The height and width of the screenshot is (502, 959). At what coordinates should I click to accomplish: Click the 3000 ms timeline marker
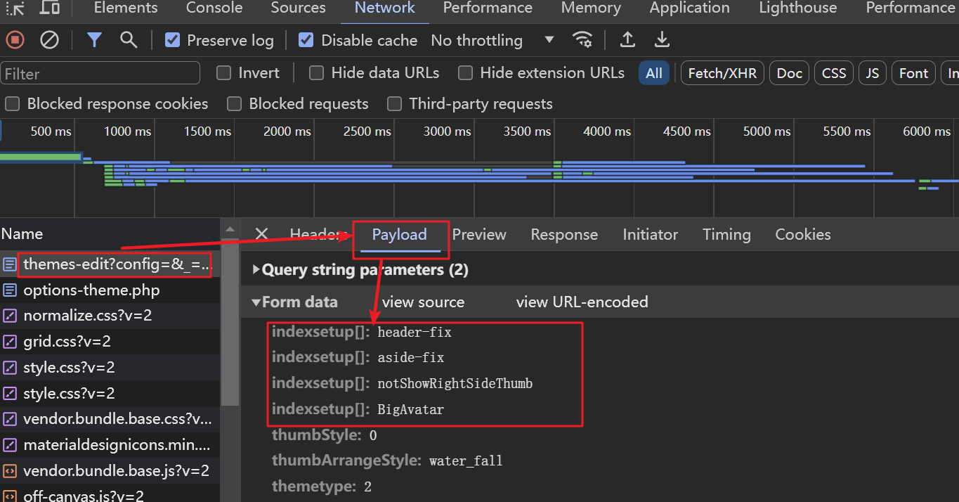tap(448, 131)
